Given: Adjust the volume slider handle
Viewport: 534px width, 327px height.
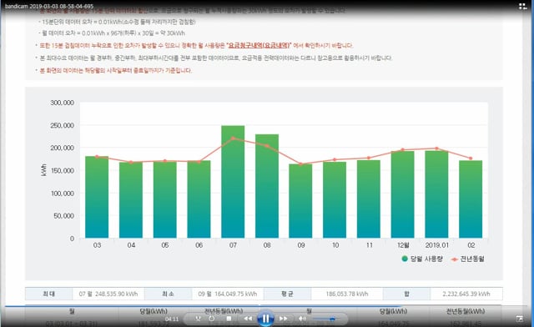Looking at the screenshot, I should click(332, 319).
